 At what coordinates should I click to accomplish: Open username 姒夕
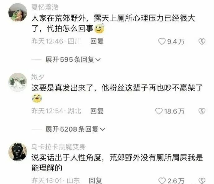coord(38,77)
